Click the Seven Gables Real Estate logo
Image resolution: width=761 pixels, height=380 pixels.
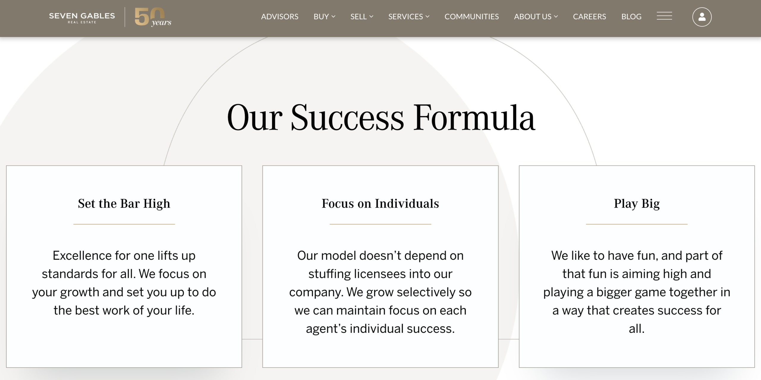(82, 18)
